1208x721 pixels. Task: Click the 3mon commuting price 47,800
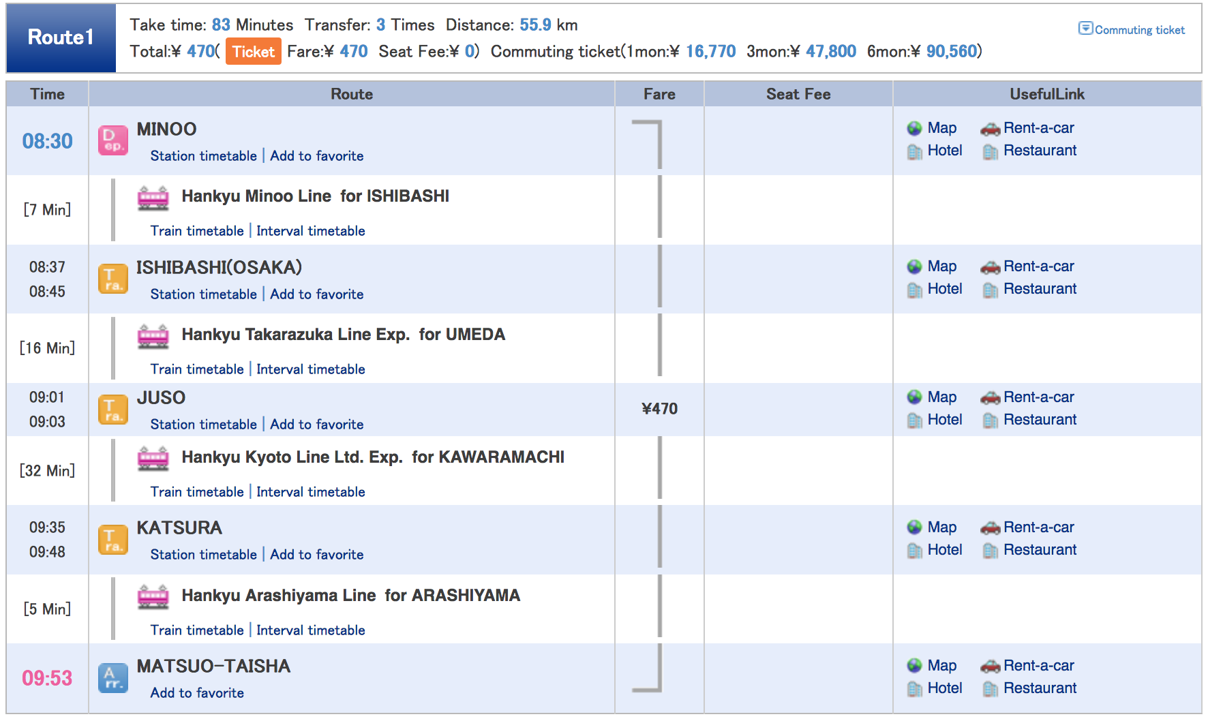(x=831, y=52)
